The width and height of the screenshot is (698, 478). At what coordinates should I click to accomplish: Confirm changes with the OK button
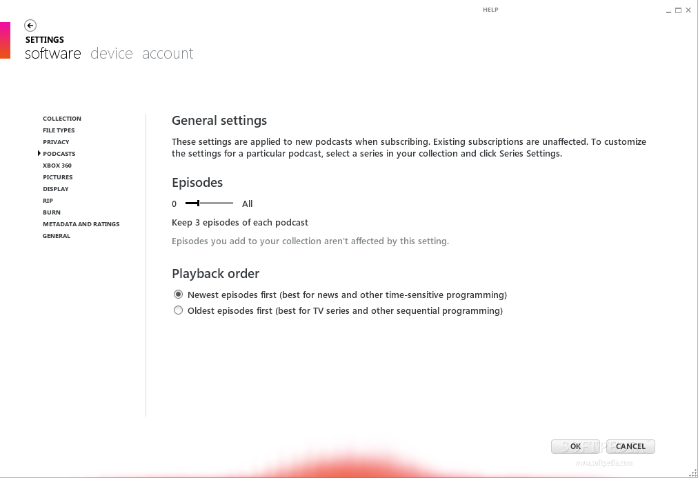[575, 446]
